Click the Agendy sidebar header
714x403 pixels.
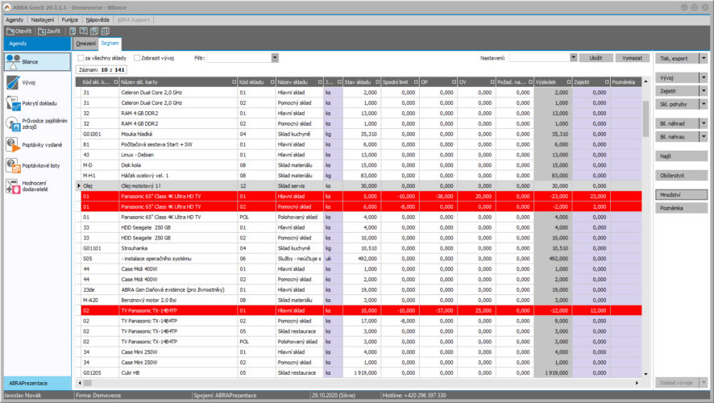37,44
